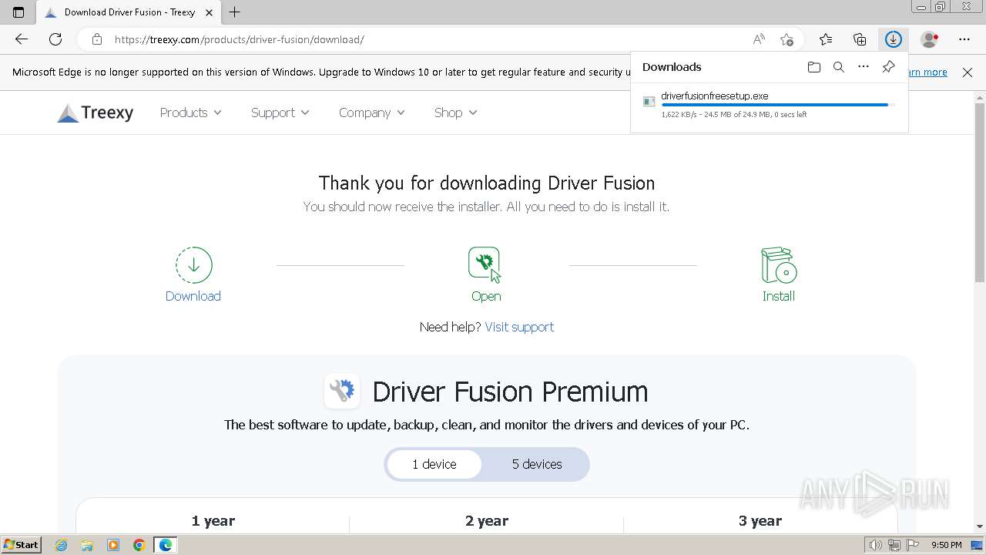Choose the 3 year plan tab
This screenshot has width=986, height=555.
pyautogui.click(x=760, y=521)
